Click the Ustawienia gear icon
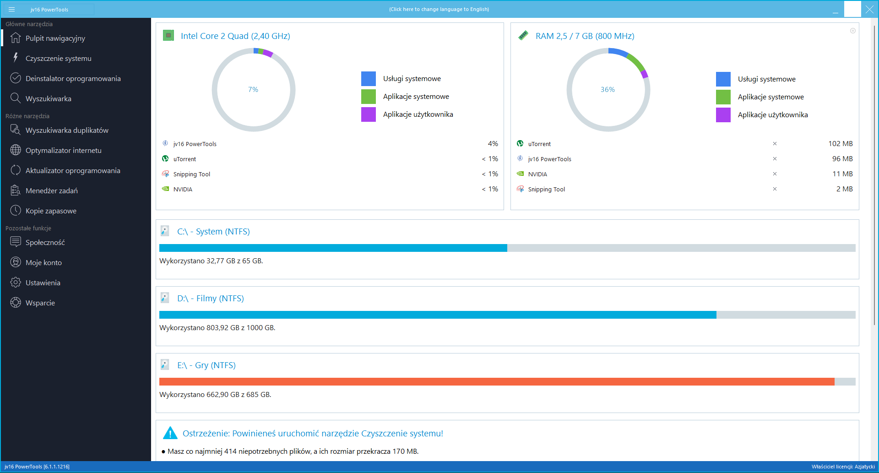This screenshot has height=473, width=879. tap(16, 283)
